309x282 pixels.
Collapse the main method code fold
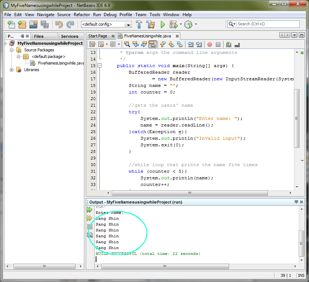pos(100,66)
